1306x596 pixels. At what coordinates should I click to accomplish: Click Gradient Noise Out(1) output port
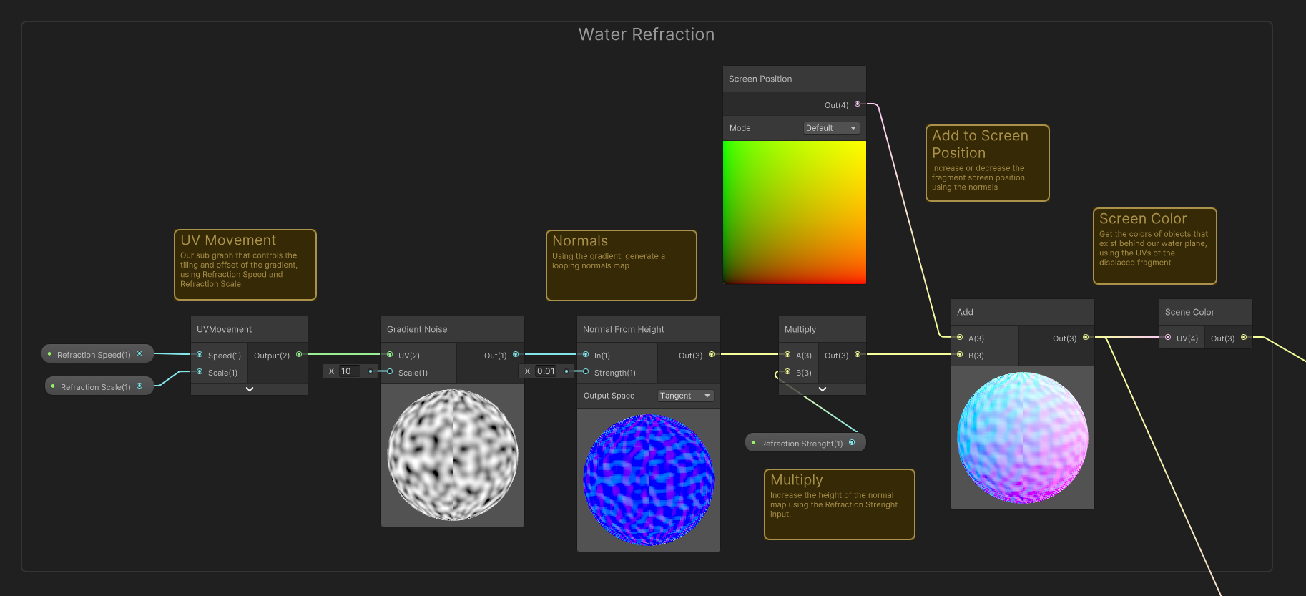tap(516, 355)
